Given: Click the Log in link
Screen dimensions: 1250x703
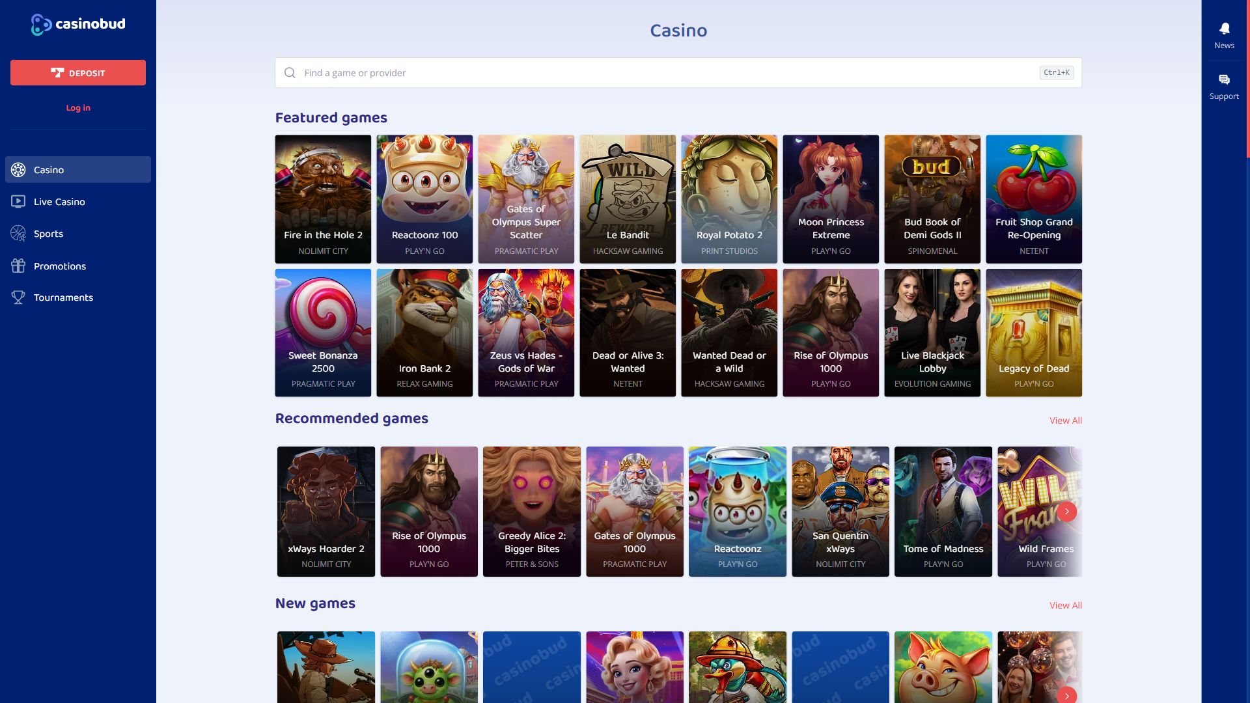Looking at the screenshot, I should tap(78, 108).
